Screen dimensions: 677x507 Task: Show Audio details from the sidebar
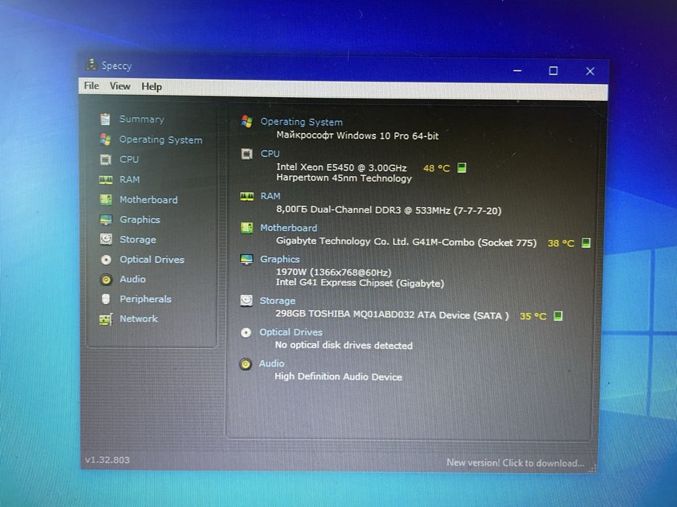click(x=133, y=279)
